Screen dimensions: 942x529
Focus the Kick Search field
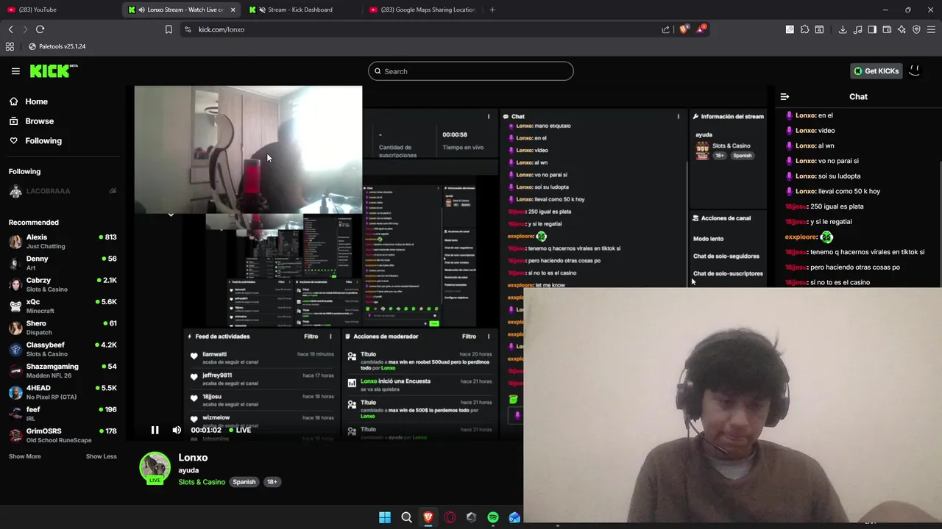tap(471, 71)
